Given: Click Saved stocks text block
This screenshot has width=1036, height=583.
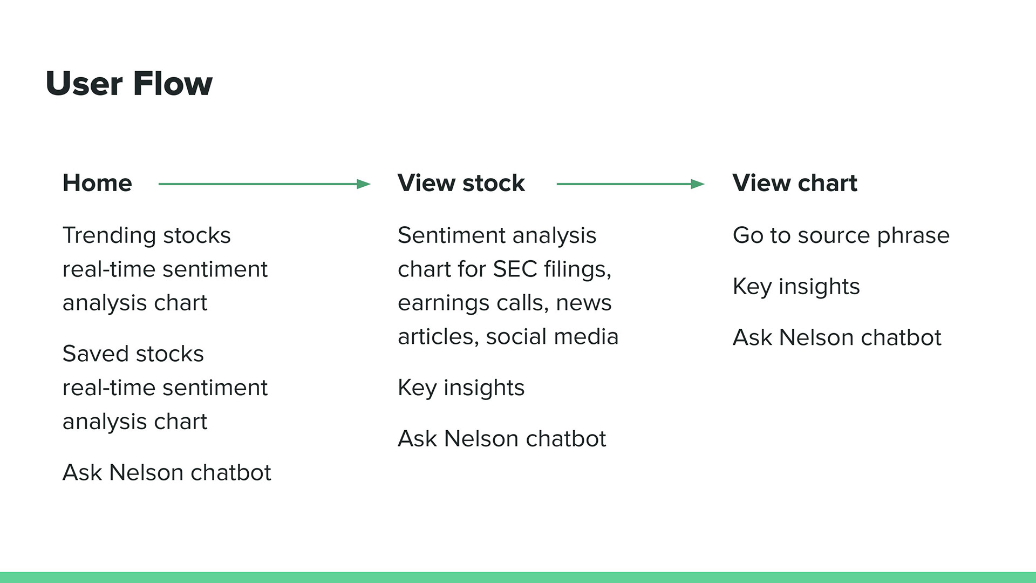Looking at the screenshot, I should pos(165,388).
